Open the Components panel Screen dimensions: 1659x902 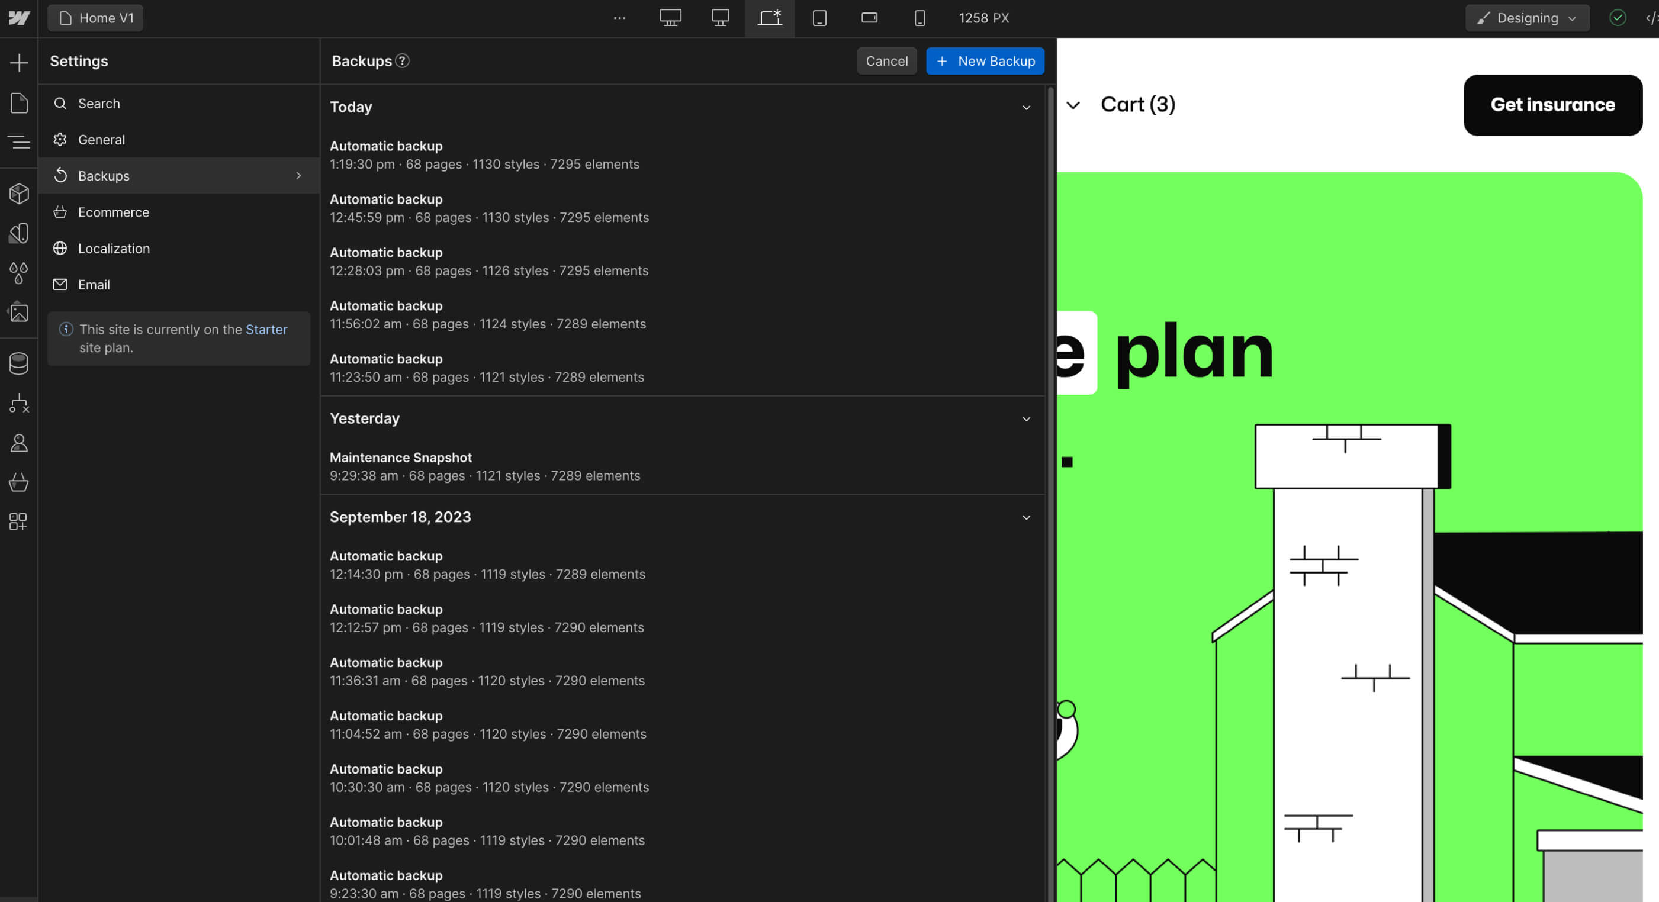pos(19,193)
